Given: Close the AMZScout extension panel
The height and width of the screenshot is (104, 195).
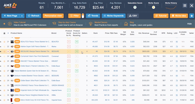Looking at the screenshot, I should coord(191,5).
